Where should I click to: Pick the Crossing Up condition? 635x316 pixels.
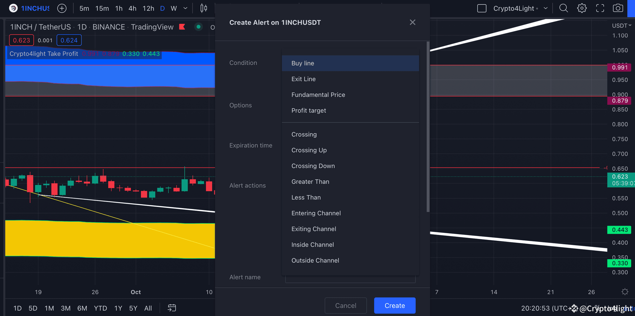coord(350,150)
